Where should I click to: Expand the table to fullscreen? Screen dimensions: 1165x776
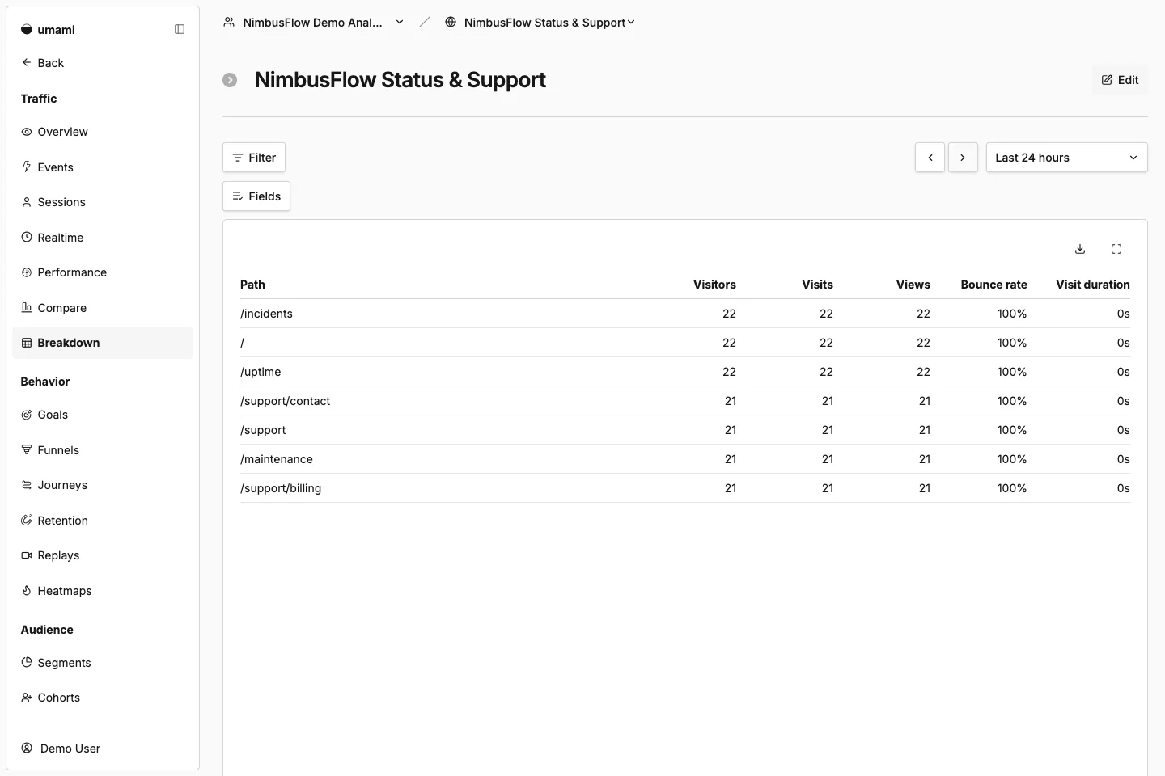click(x=1116, y=249)
